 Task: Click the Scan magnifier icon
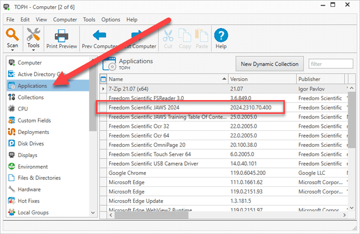[x=12, y=34]
